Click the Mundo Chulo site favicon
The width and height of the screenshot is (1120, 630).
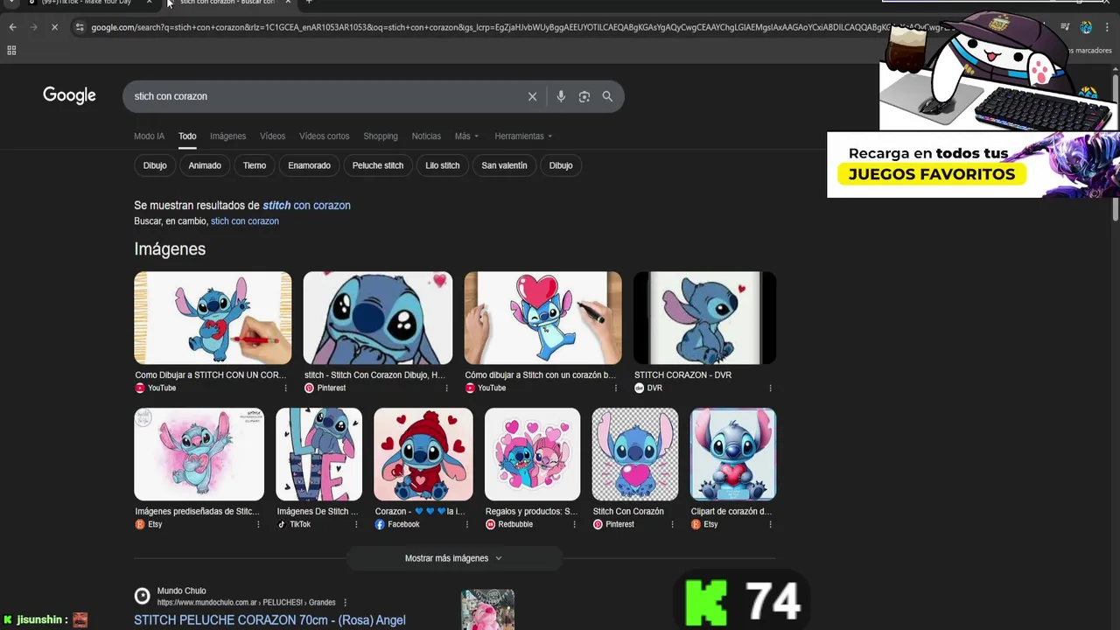pyautogui.click(x=142, y=596)
